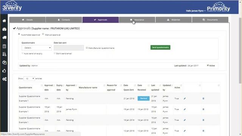Select Automated approval radio button
Screen dimensions: 242x136
[x=19, y=34]
